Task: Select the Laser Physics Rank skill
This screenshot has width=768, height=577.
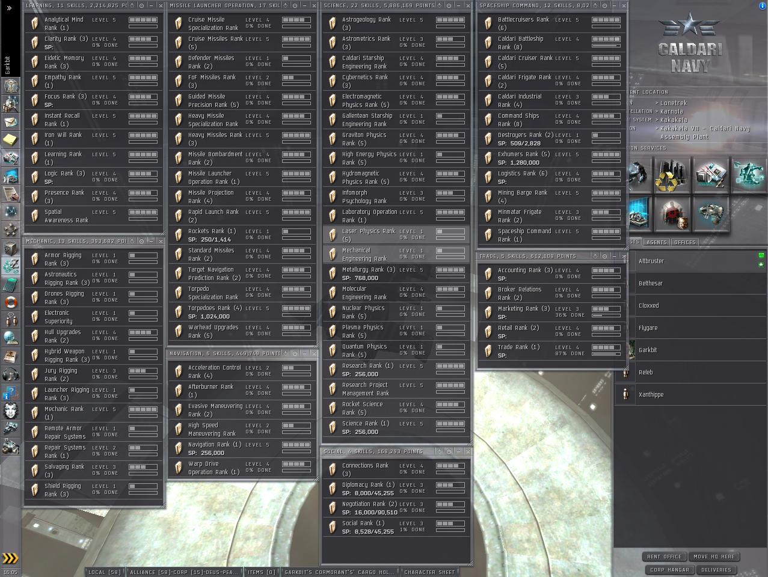Action: [396, 235]
